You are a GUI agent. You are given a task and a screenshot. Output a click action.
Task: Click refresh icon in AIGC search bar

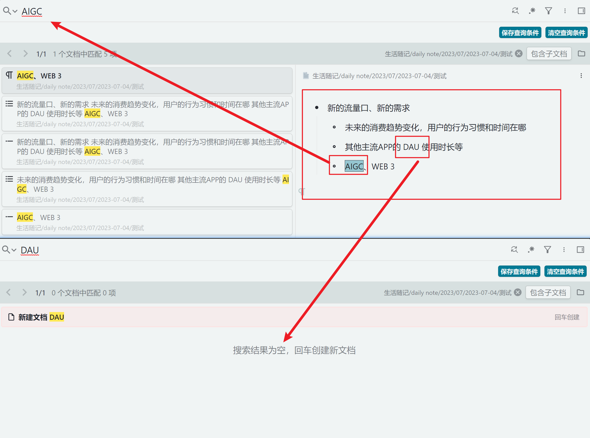tap(515, 11)
